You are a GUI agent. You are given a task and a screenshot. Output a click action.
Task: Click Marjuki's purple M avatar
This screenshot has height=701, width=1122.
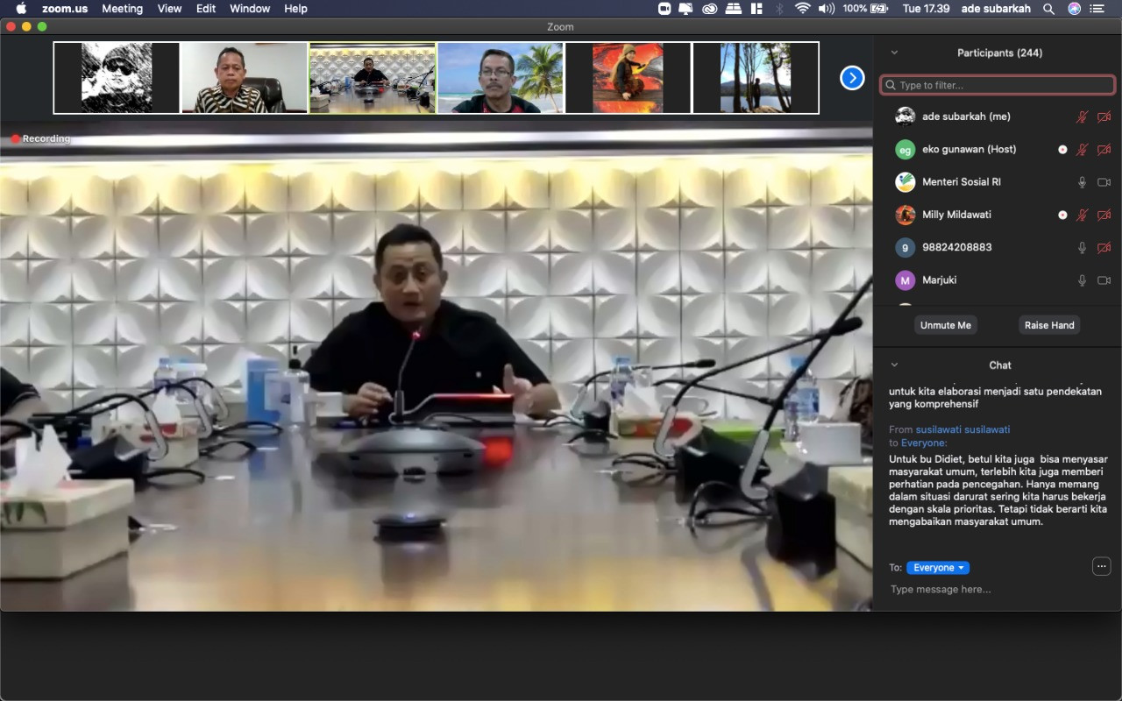click(905, 280)
